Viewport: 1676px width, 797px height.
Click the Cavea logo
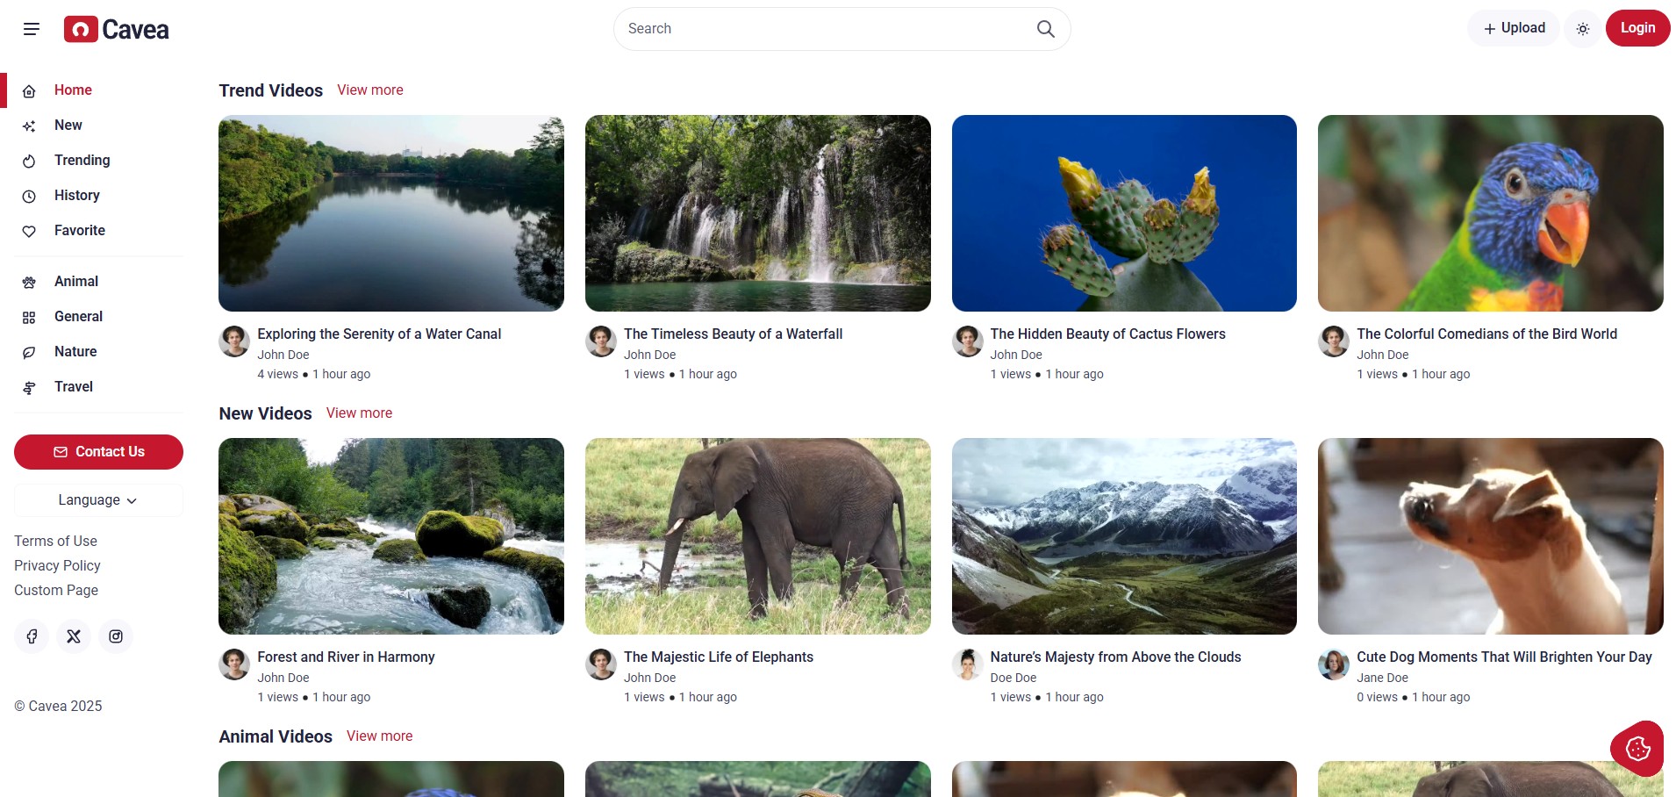point(116,29)
